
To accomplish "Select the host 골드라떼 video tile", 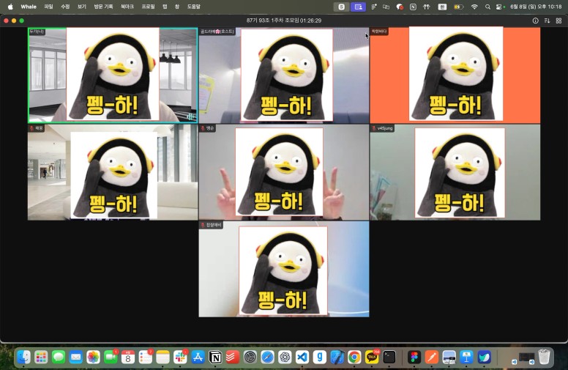I will tap(284, 75).
